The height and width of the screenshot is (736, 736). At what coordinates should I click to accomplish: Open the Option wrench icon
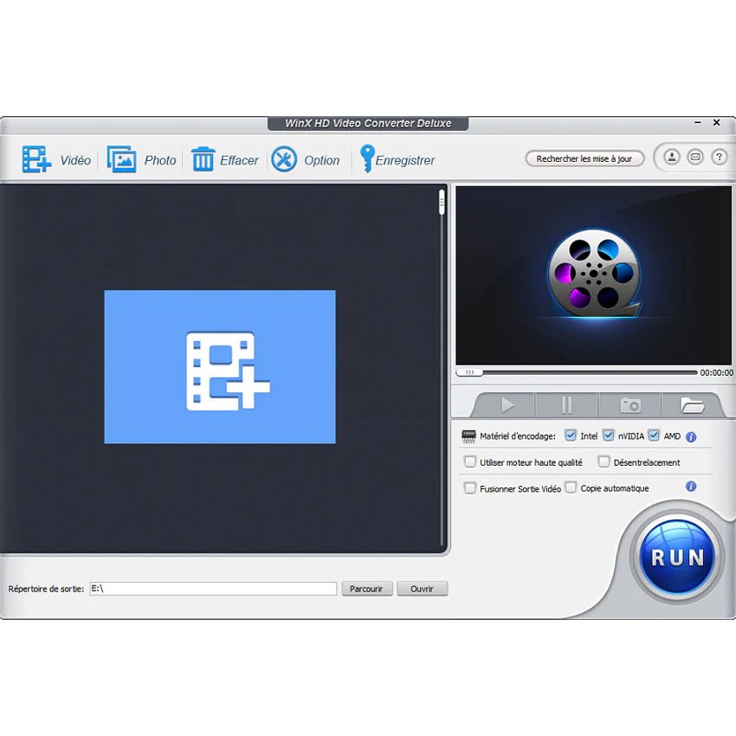point(284,159)
